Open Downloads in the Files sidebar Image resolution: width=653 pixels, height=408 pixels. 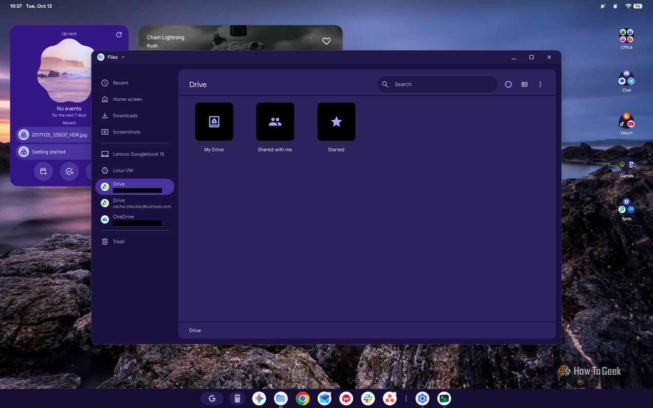point(135,116)
